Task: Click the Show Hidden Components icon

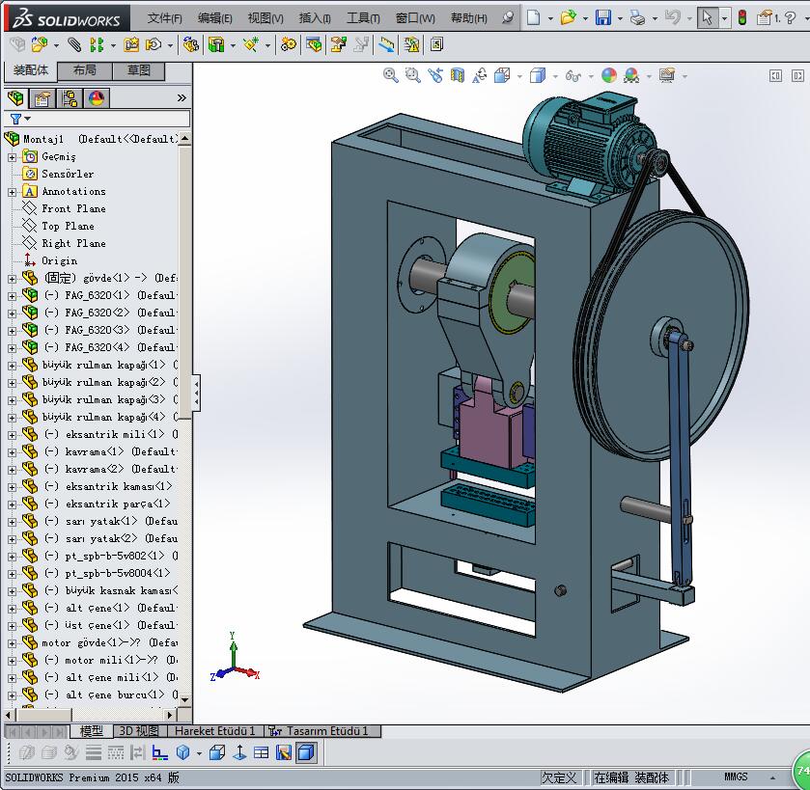Action: tap(191, 45)
